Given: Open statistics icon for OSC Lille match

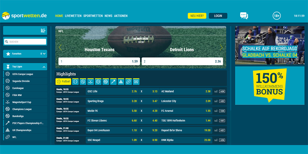Looking at the screenshot, I should coord(216,91).
